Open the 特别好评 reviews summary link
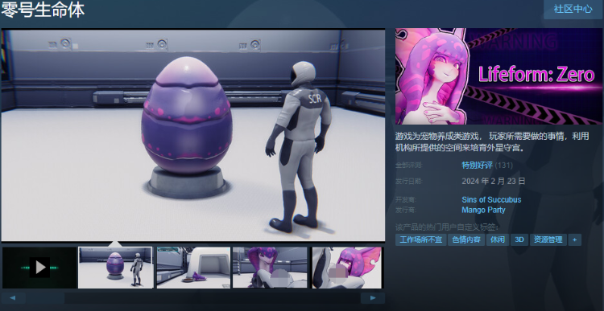Image resolution: width=604 pixels, height=311 pixels. click(478, 166)
